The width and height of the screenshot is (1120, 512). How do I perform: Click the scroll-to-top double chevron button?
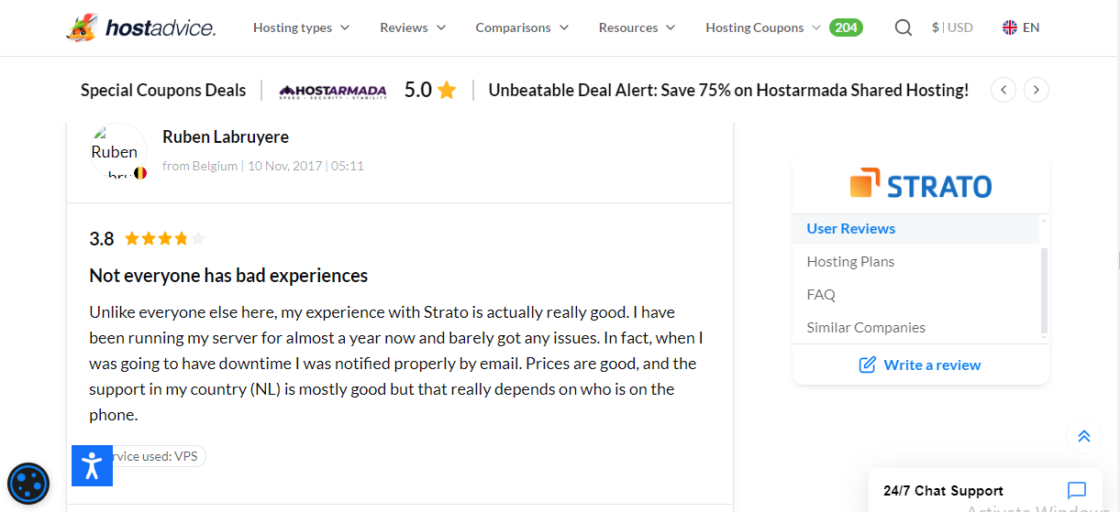tap(1083, 436)
